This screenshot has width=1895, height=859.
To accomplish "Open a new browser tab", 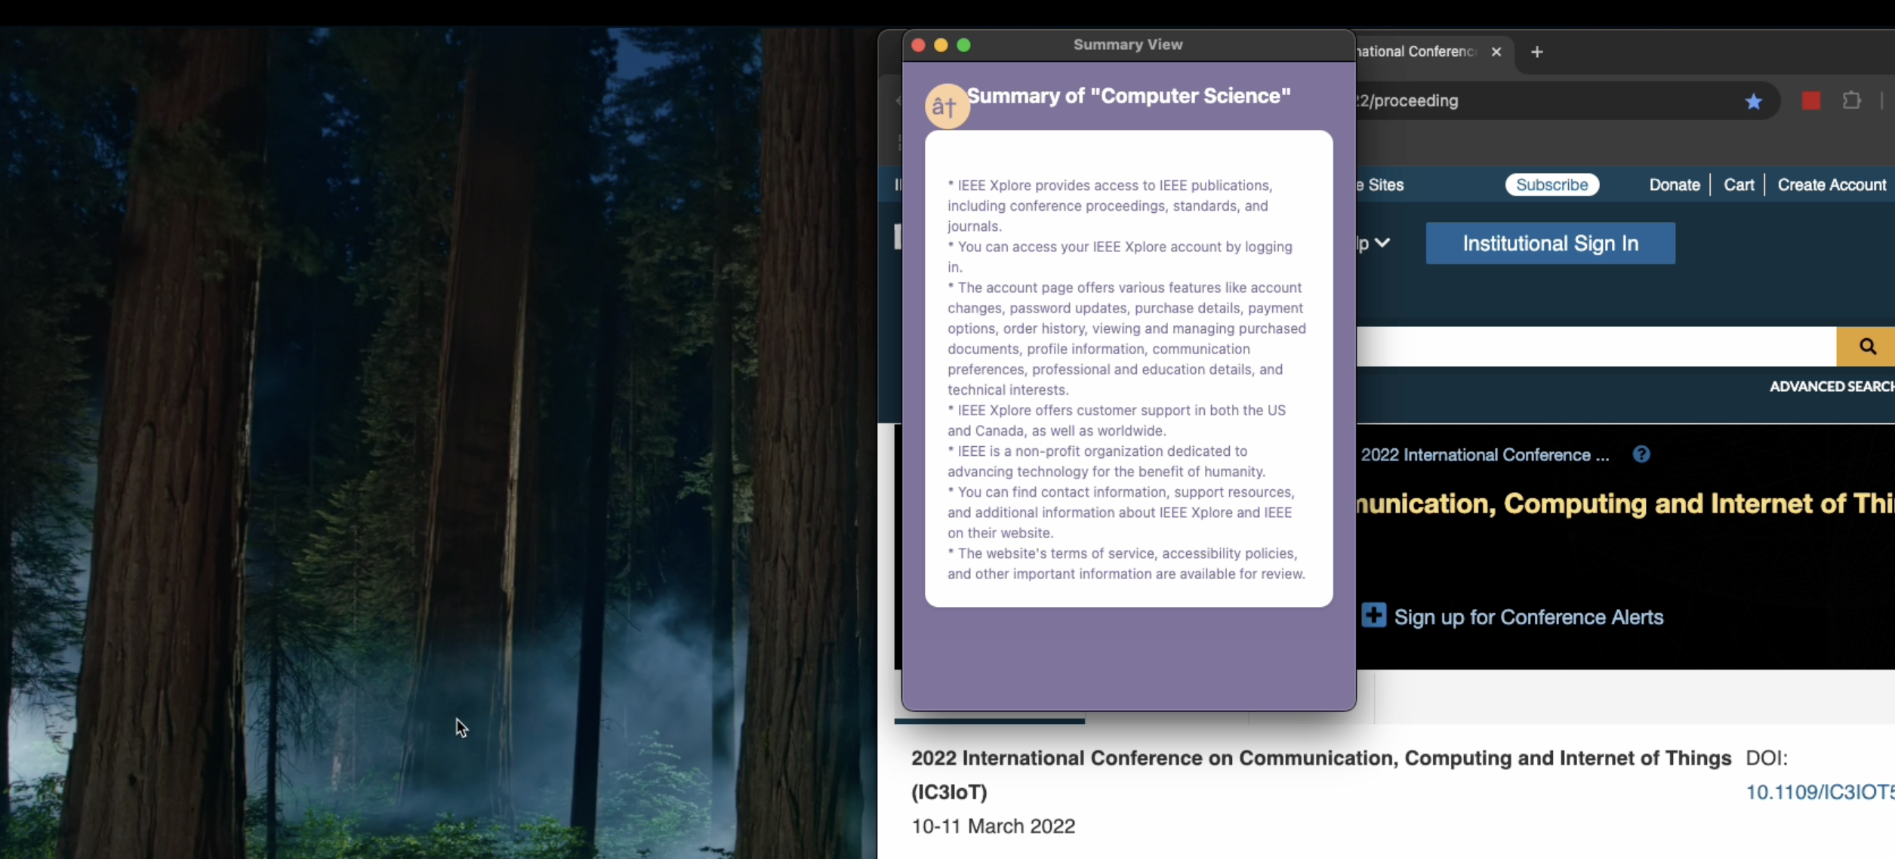I will tap(1536, 52).
